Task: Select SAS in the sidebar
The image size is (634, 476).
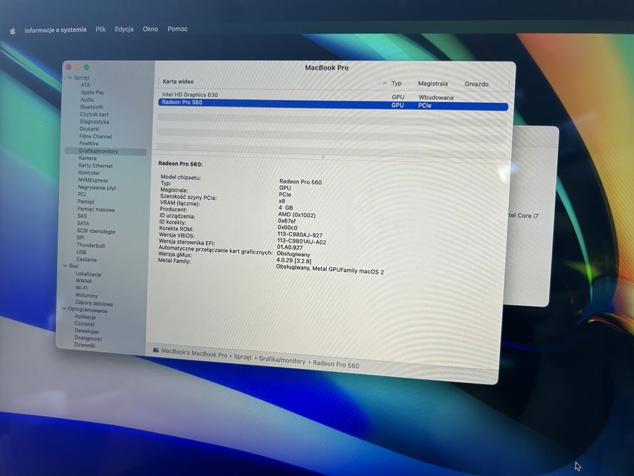Action: [x=82, y=216]
